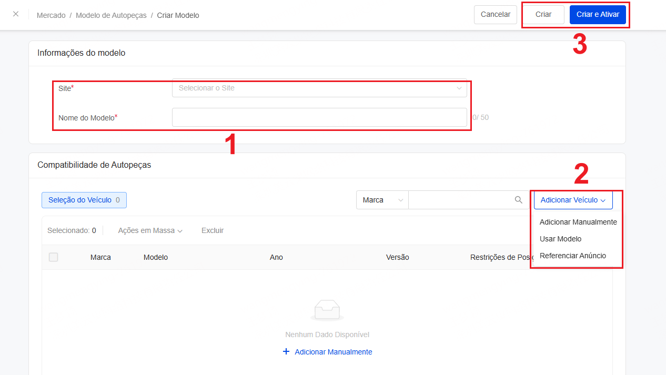
Task: Click the Ano column header
Action: pyautogui.click(x=276, y=257)
